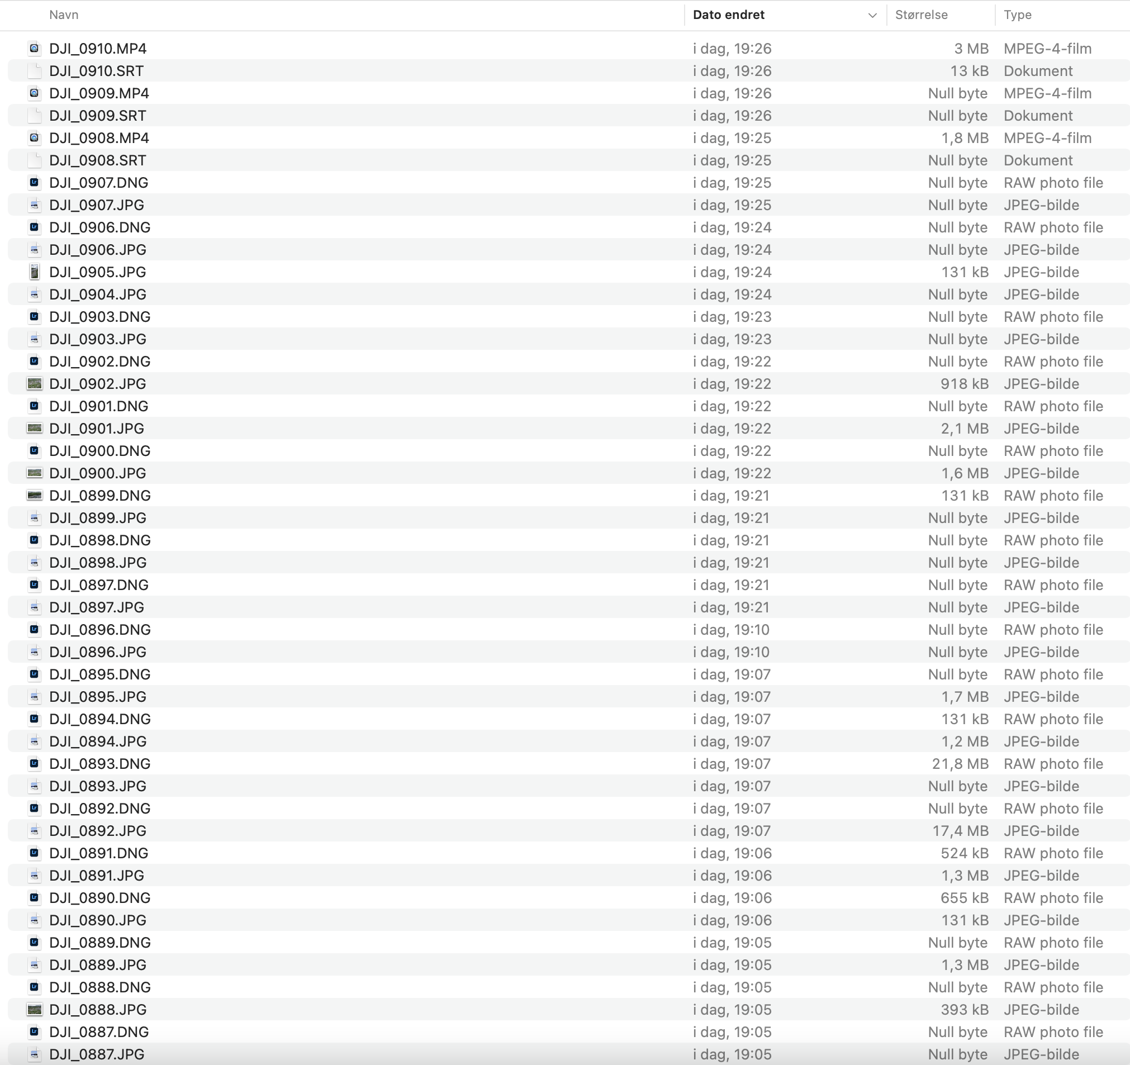Click the landscape thumbnail of DJI_0902.JPG
Image resolution: width=1130 pixels, height=1065 pixels.
[x=35, y=384]
